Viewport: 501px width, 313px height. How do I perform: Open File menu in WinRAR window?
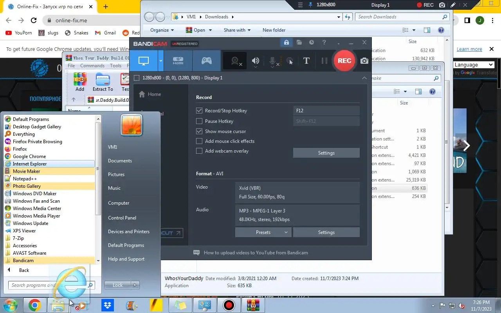pyautogui.click(x=71, y=66)
